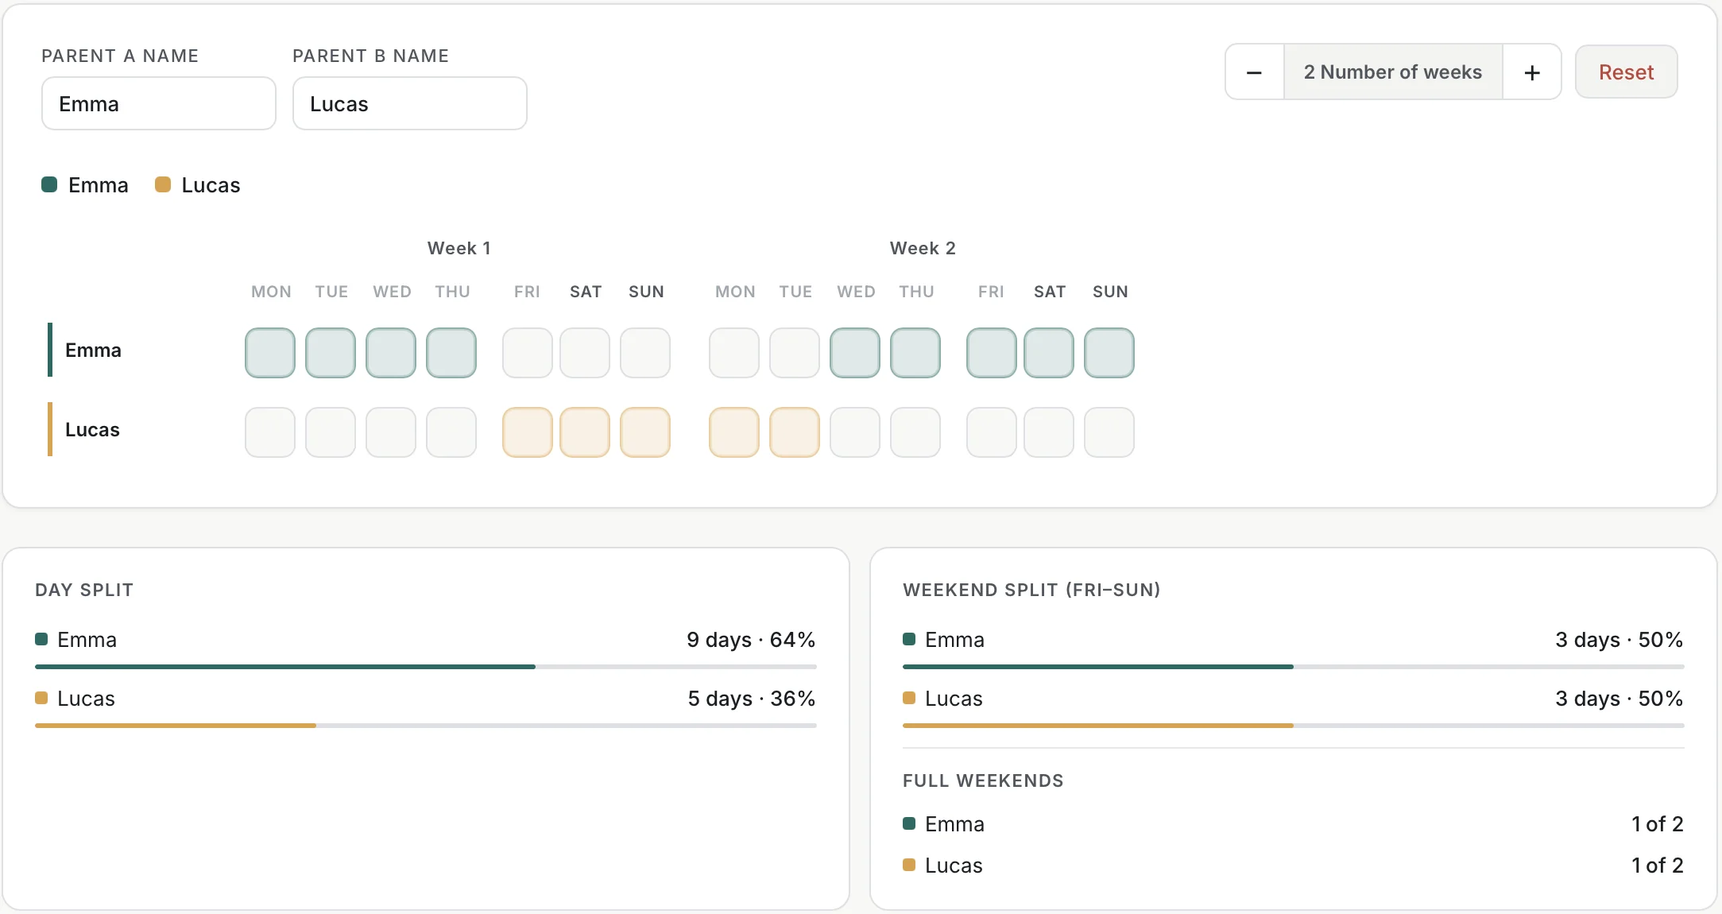
Task: Toggle Lucas's Week 2 Sunday cell
Action: [1109, 432]
